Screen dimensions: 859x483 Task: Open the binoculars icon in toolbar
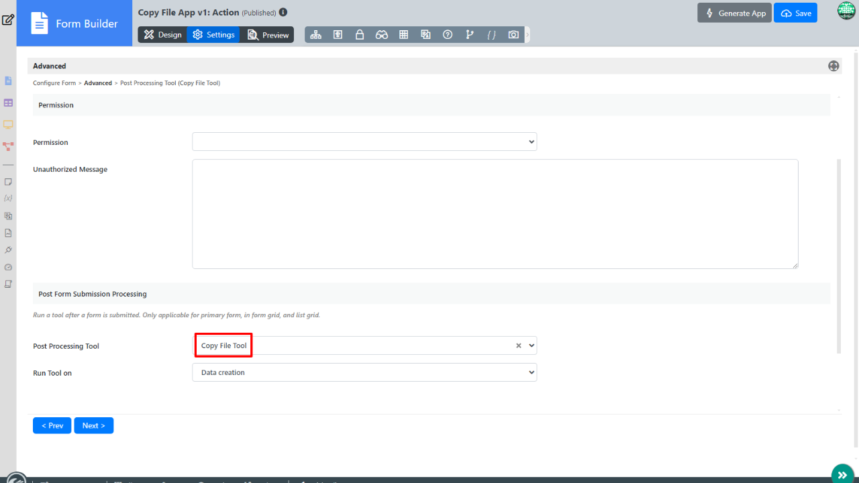[382, 35]
